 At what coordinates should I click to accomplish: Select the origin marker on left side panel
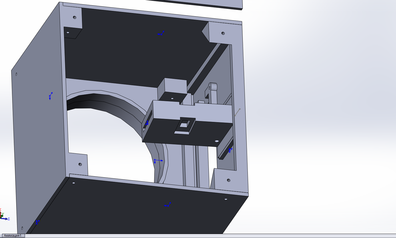coord(50,96)
